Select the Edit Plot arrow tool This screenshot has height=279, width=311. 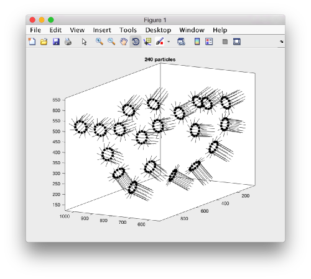pos(84,42)
